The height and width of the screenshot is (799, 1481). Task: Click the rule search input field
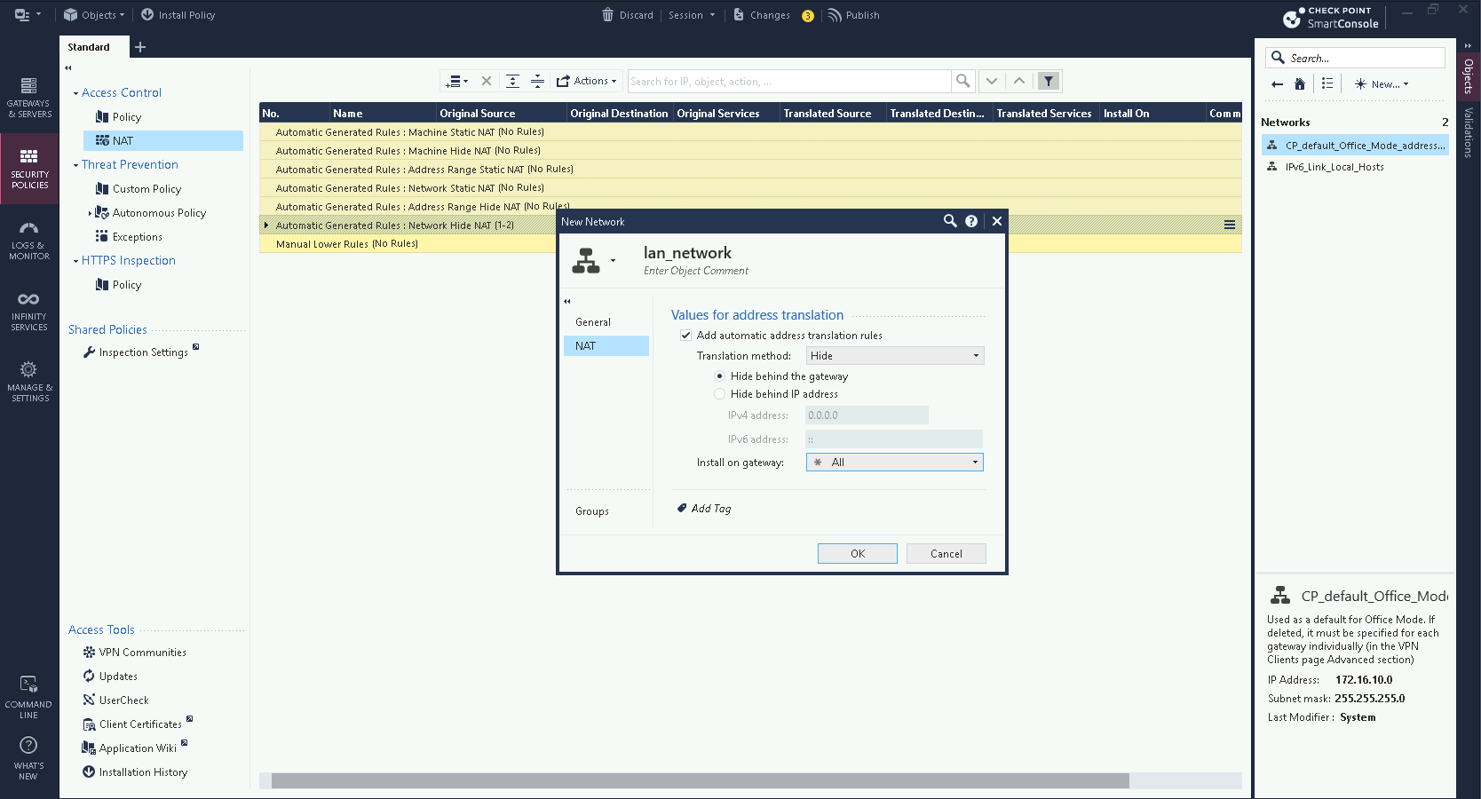(788, 82)
